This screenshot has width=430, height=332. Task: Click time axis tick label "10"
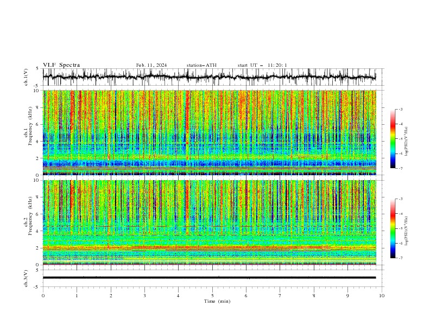point(382,296)
